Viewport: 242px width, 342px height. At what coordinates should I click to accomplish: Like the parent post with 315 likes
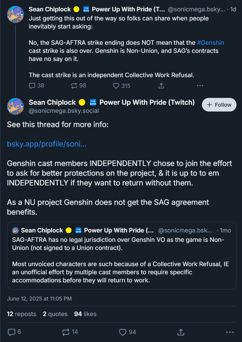pos(116,86)
